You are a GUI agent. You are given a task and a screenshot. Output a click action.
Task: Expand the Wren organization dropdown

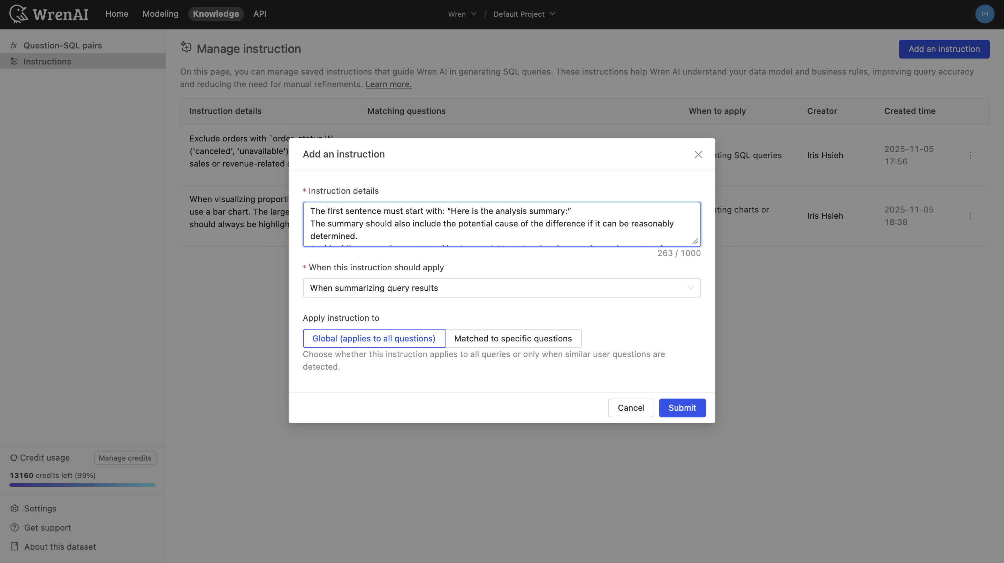tap(462, 14)
